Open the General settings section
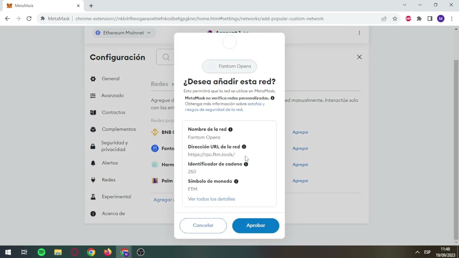459x258 pixels. pos(110,78)
